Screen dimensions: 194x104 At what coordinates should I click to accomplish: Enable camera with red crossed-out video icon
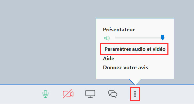tap(68, 94)
